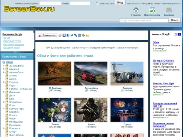Click the folder icon beside Космос
This screenshot has height=137, width=183.
tap(7, 115)
